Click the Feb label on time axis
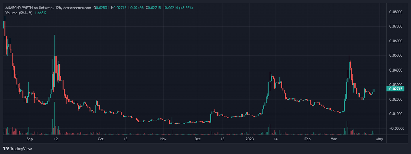Screen dimensions: 411x154 click(x=307, y=139)
